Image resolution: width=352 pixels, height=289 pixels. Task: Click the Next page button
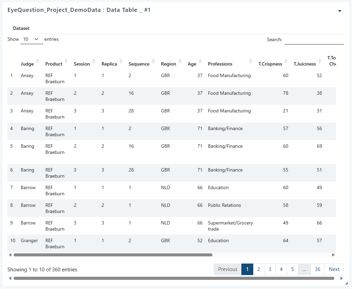(x=334, y=269)
